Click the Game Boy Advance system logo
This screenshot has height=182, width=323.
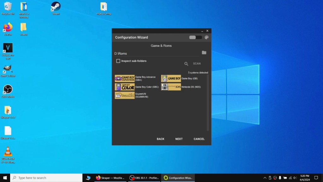[125, 79]
